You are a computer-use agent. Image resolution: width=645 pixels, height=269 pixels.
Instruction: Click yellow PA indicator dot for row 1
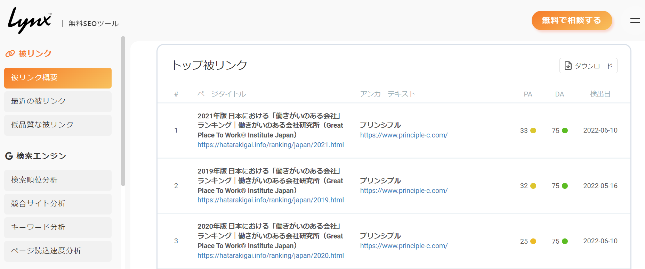coord(533,131)
